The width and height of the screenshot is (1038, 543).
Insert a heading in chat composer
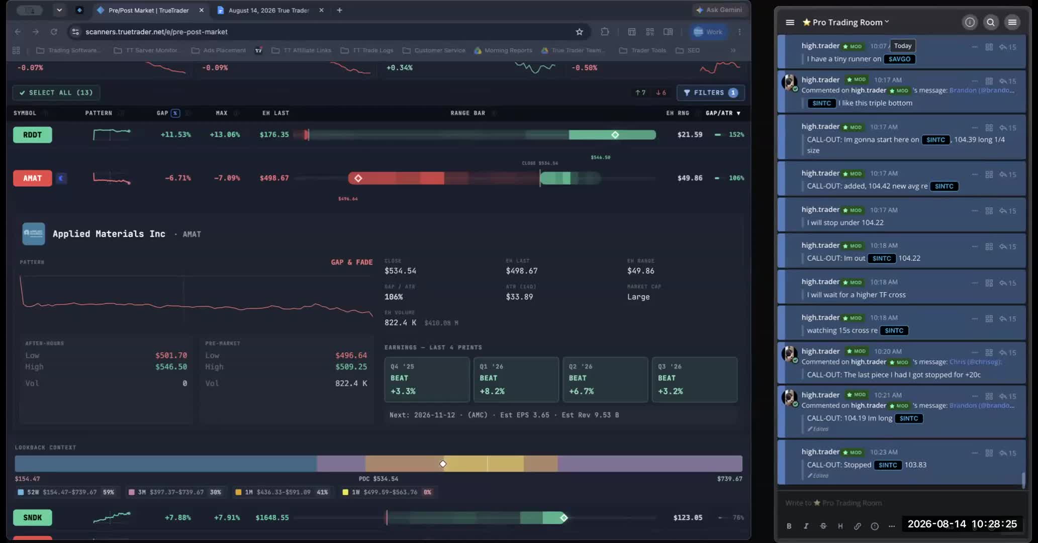tap(840, 526)
